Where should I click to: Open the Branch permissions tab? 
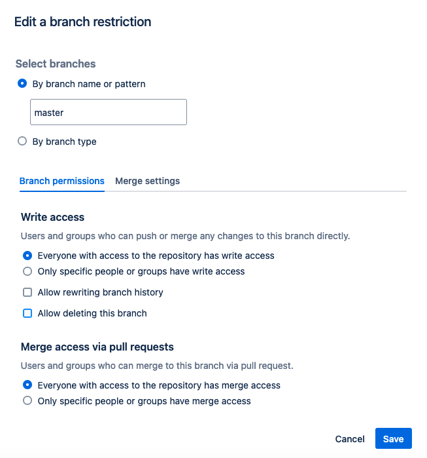coord(61,181)
